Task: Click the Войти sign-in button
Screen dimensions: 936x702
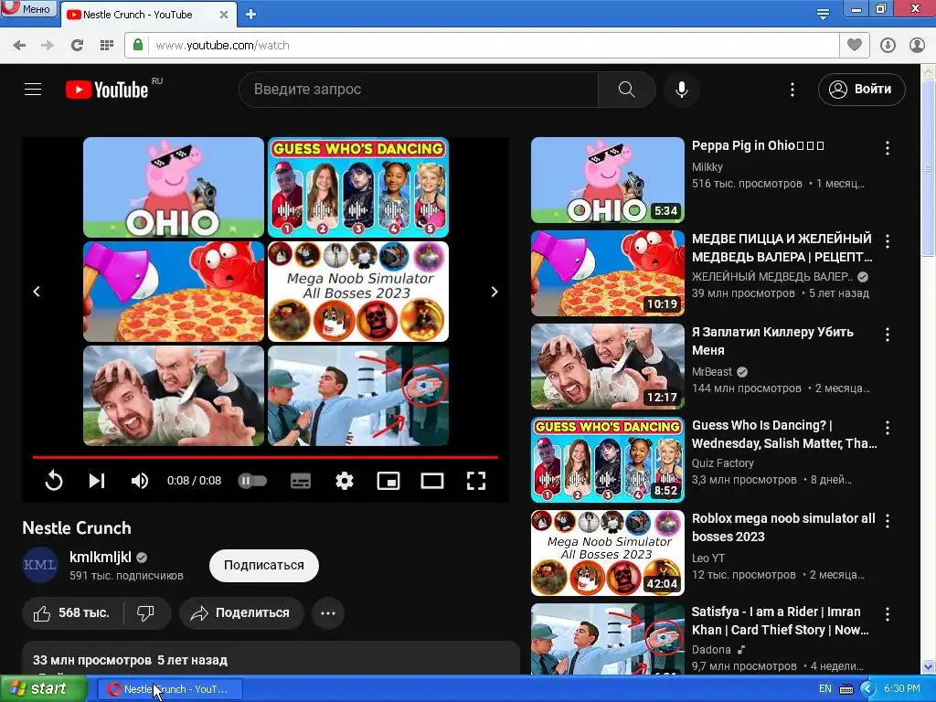Action: click(x=861, y=90)
